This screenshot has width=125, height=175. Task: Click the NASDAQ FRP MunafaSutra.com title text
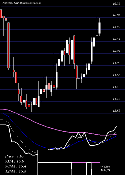tap(21, 3)
